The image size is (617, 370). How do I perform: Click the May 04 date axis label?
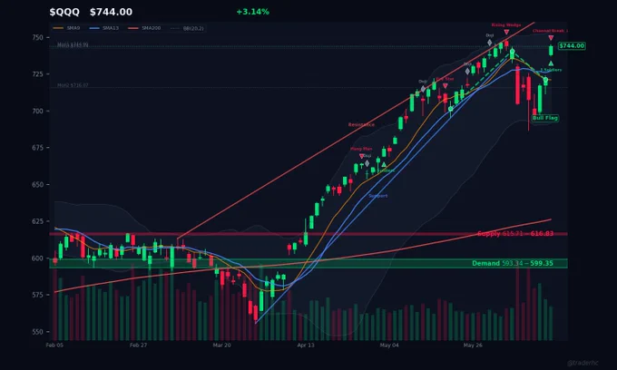pos(389,346)
